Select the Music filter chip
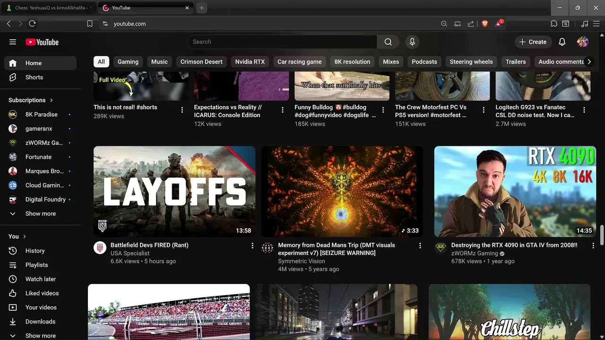605x340 pixels. (159, 62)
